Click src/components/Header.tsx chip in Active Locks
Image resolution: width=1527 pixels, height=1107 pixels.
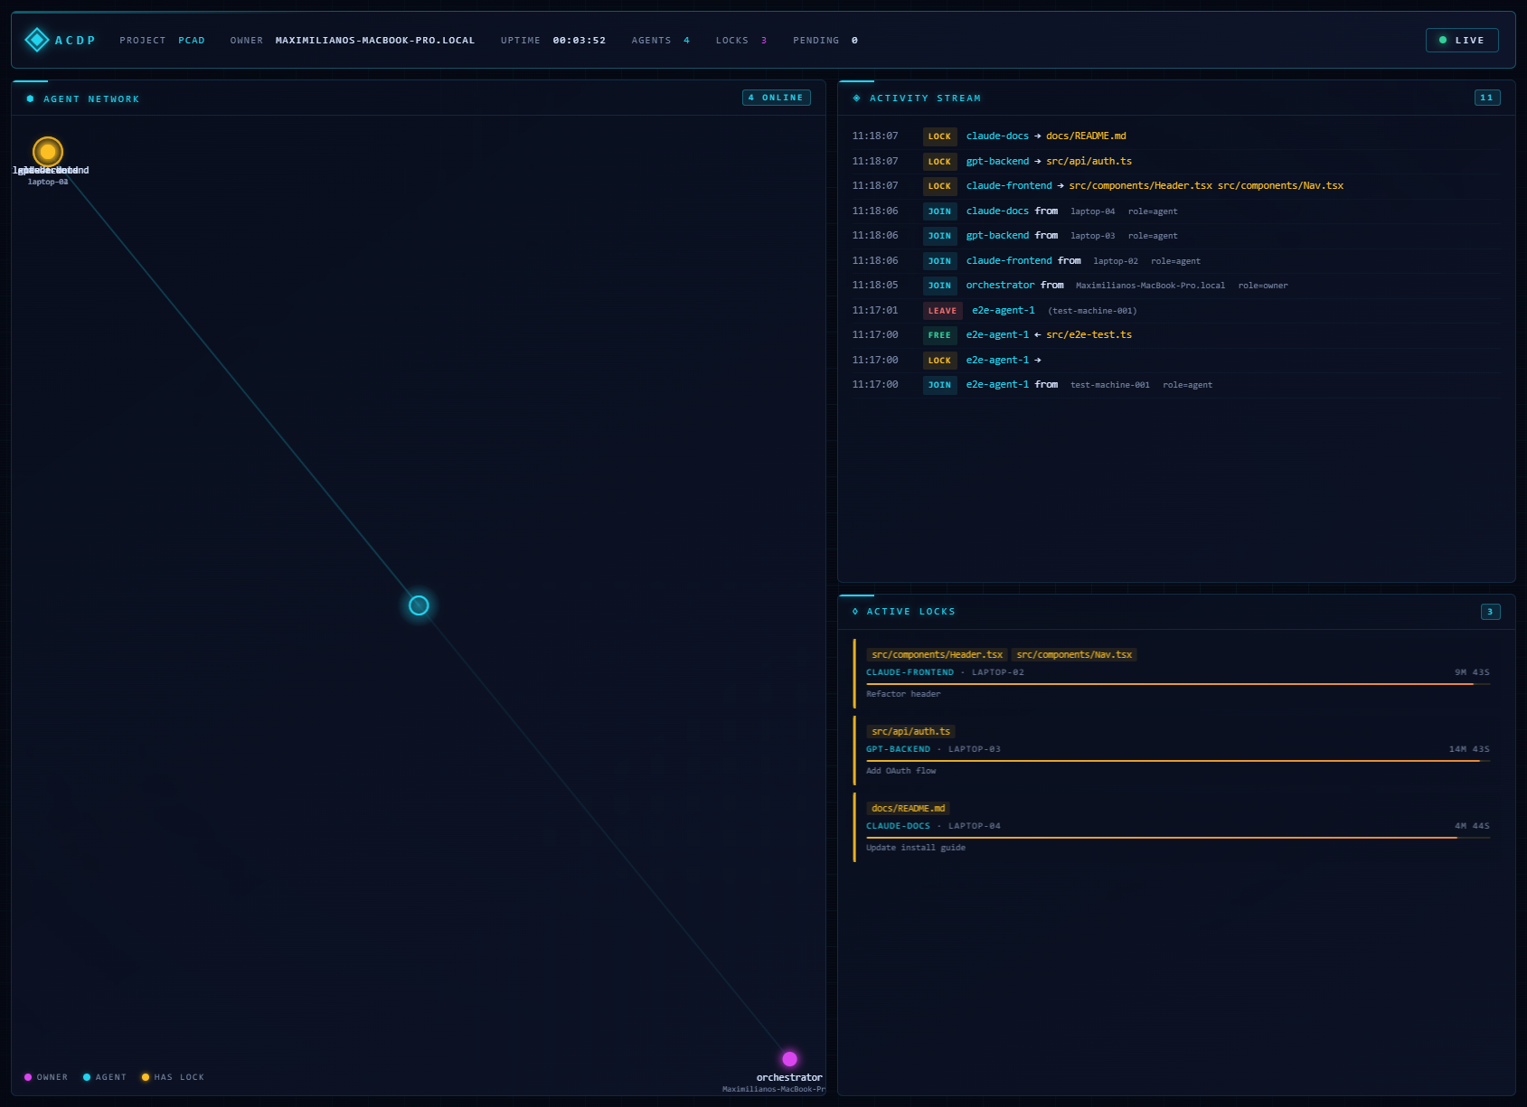click(937, 654)
